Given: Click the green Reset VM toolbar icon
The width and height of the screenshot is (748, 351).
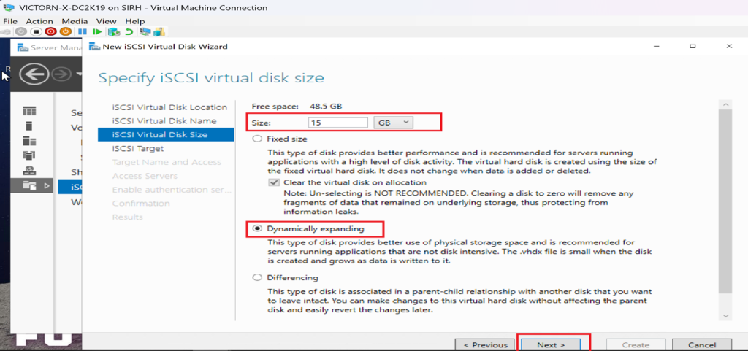Looking at the screenshot, I should (98, 32).
